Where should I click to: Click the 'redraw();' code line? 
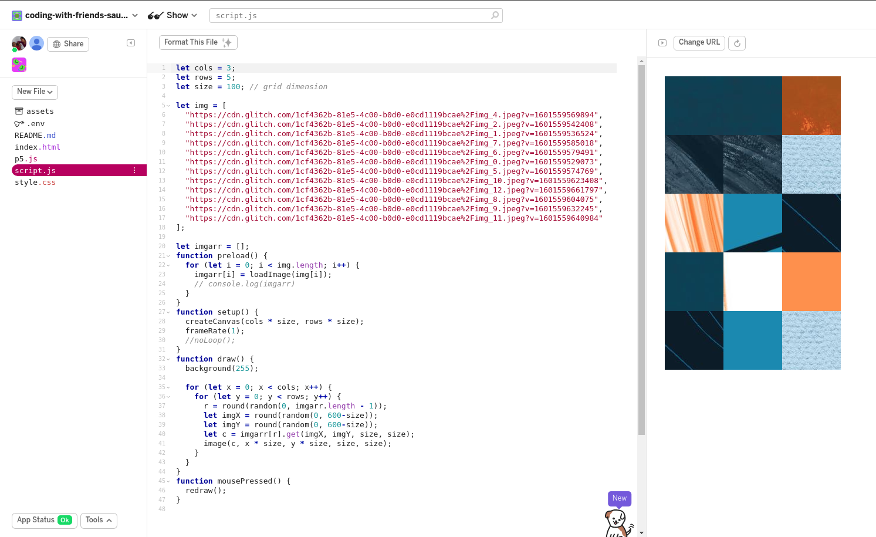[205, 491]
